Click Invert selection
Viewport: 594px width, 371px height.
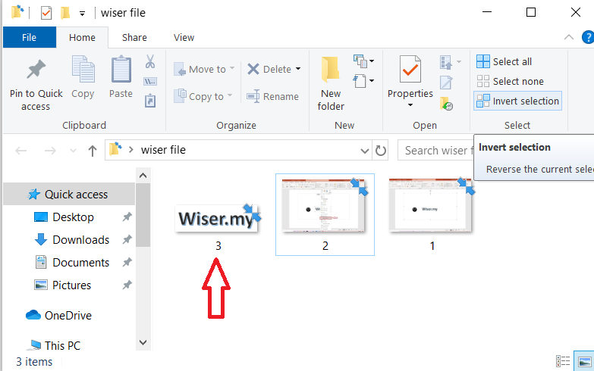pyautogui.click(x=518, y=101)
